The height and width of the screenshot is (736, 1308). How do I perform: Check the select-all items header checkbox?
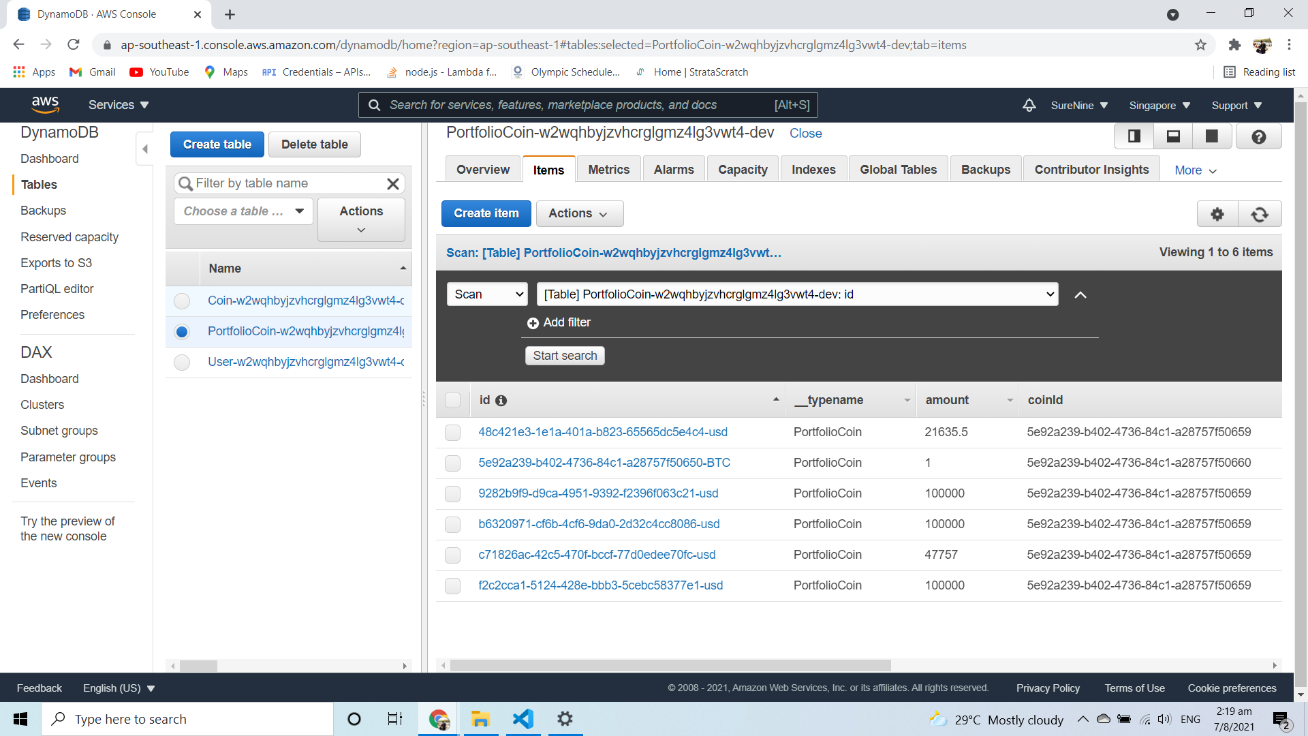pyautogui.click(x=452, y=400)
